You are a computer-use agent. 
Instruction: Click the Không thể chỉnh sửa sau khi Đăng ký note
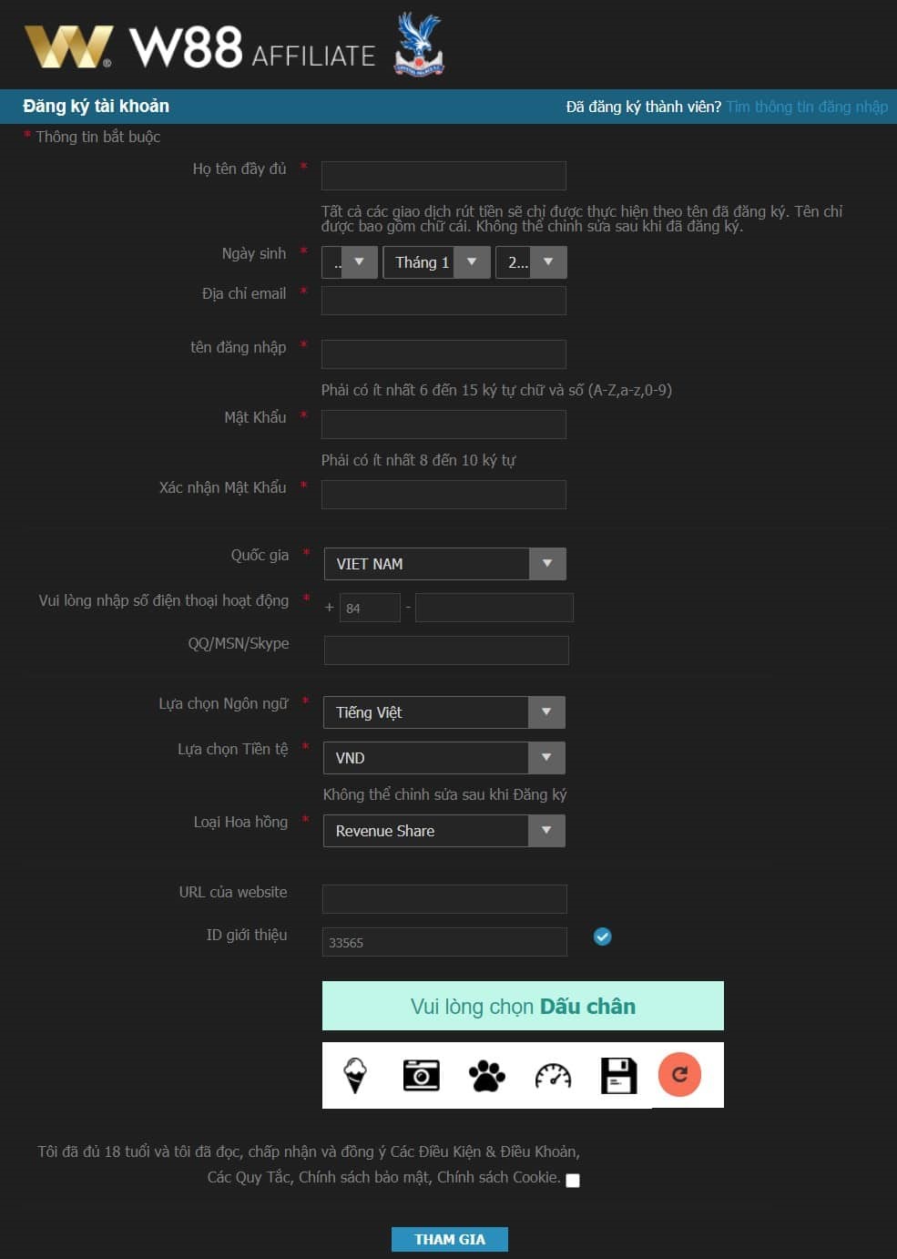(444, 794)
